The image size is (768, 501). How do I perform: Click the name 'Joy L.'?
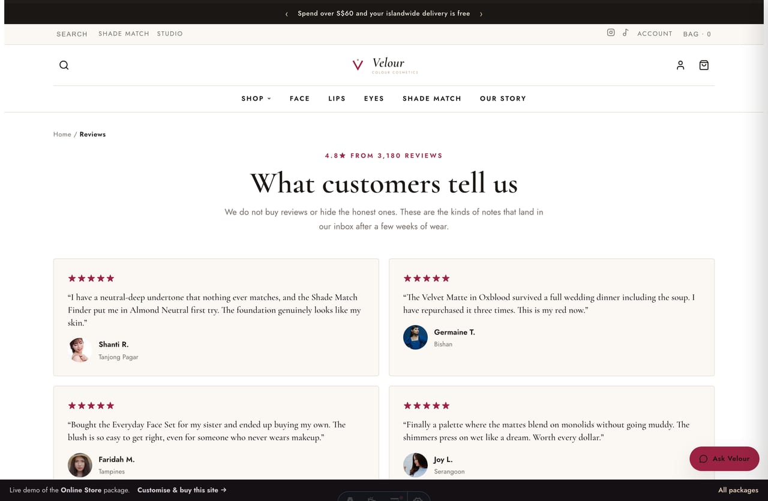[443, 460]
